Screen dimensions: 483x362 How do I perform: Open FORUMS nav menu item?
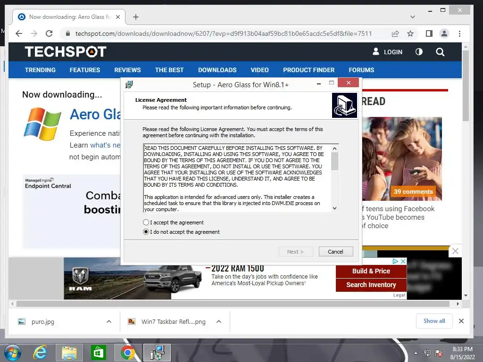(361, 70)
